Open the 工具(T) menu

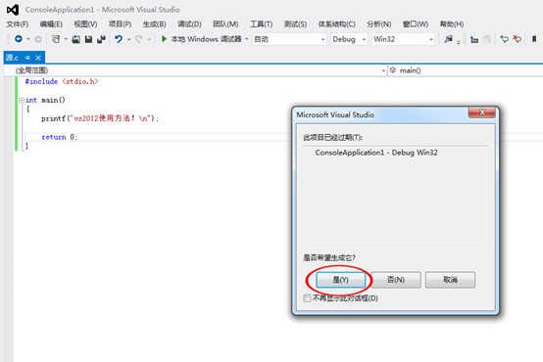261,24
